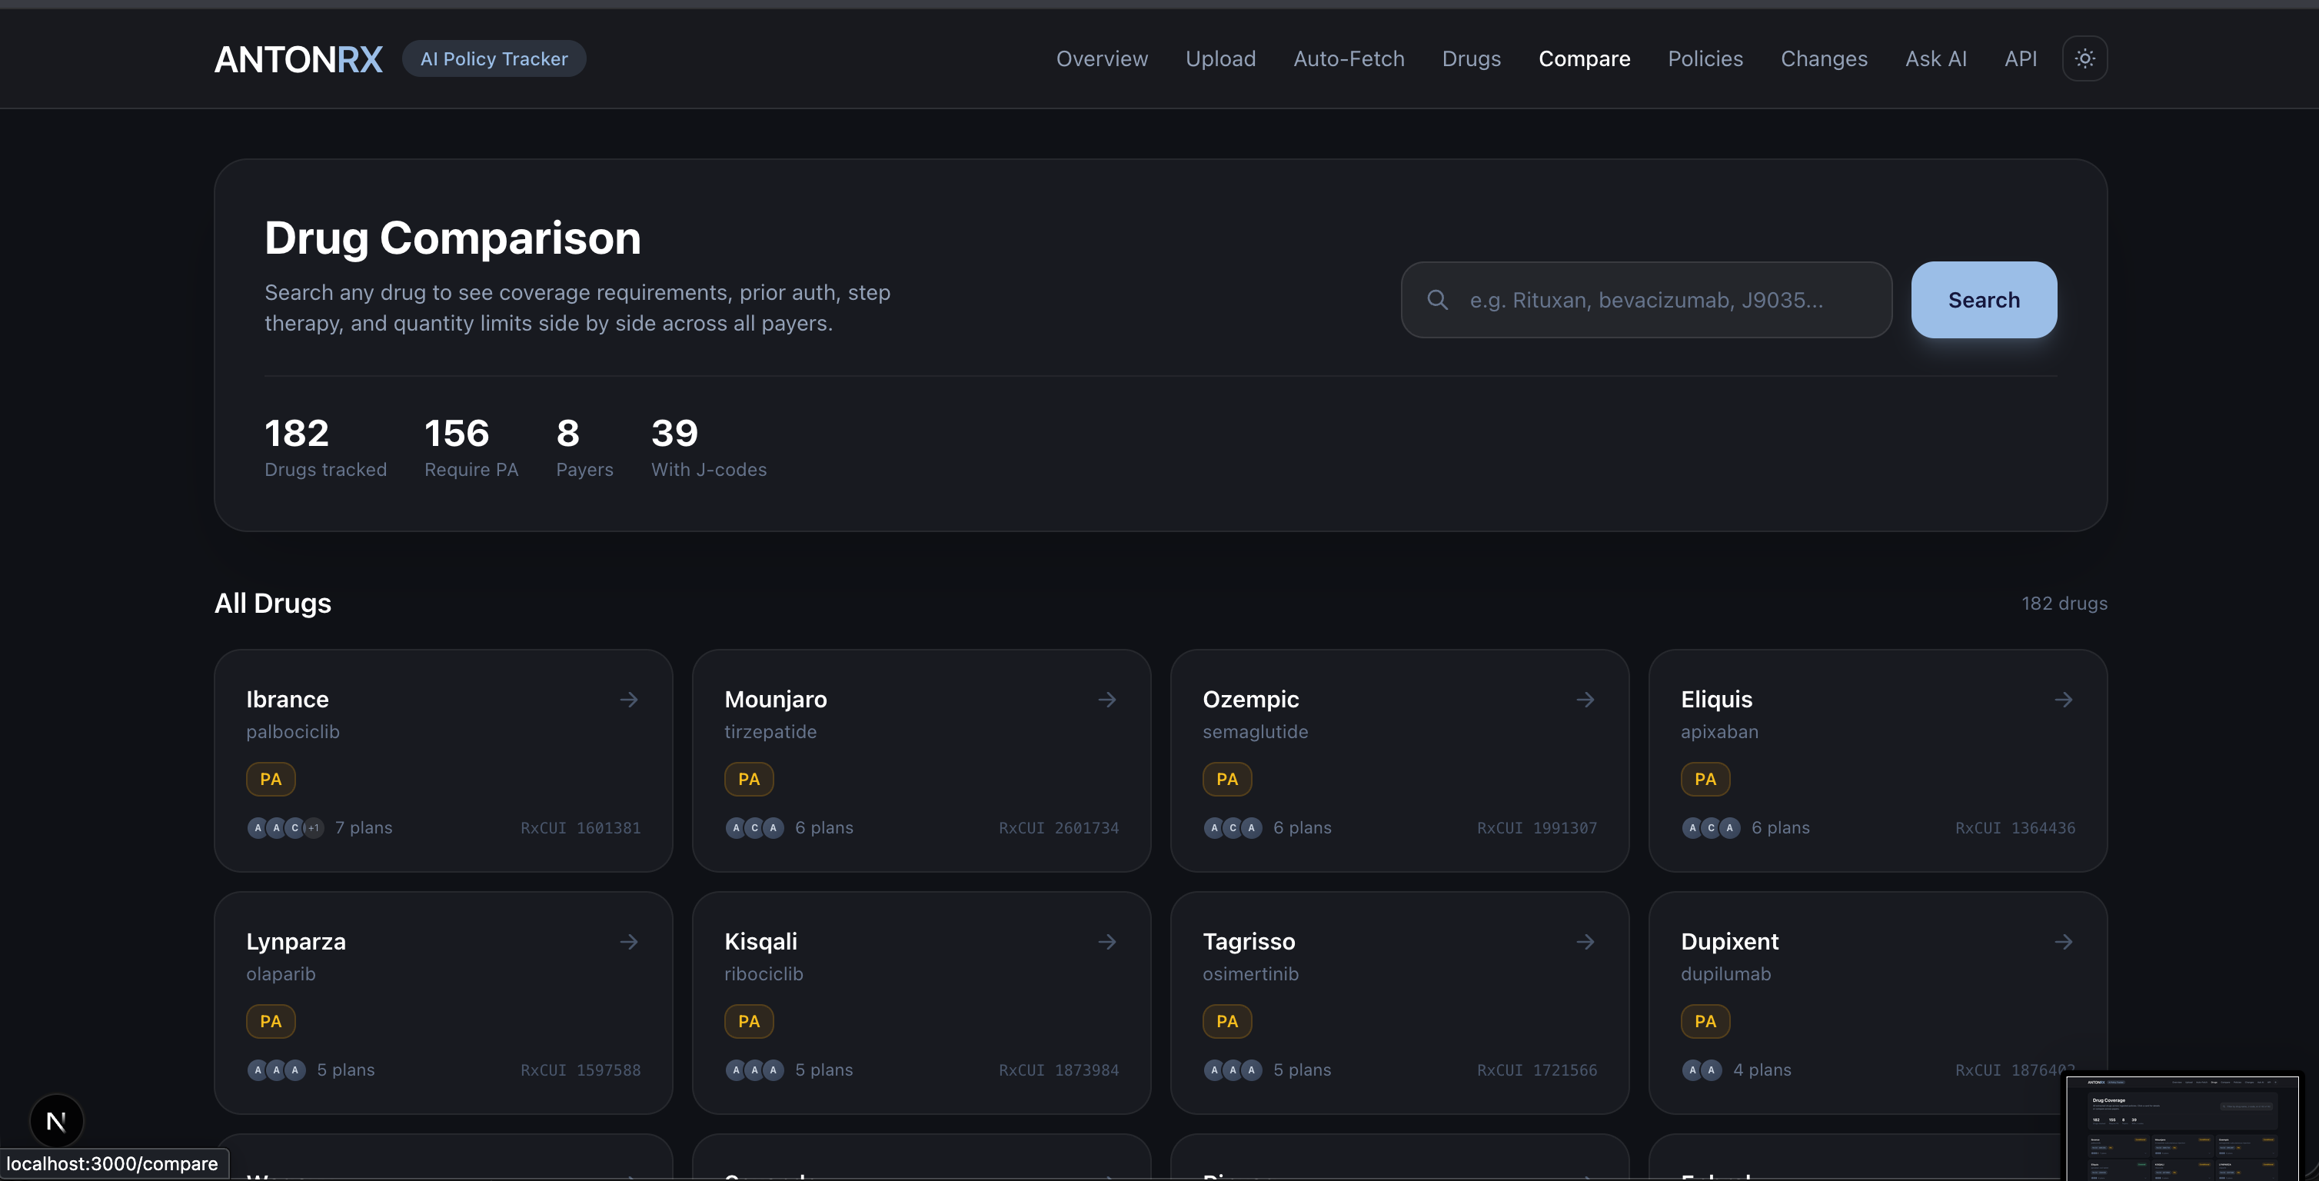This screenshot has width=2319, height=1181.
Task: Click the magnifier icon in search box
Action: [x=1438, y=300]
